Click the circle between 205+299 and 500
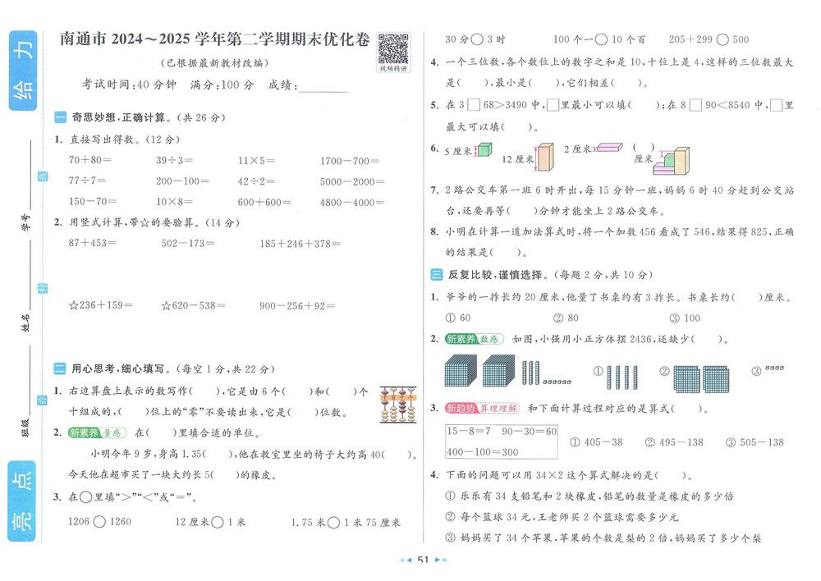Viewport: 821px width, 581px height. 722,39
